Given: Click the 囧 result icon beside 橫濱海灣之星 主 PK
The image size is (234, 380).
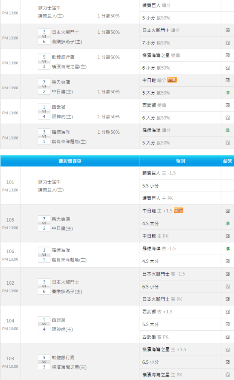Looking at the screenshot, I should 228,375.
